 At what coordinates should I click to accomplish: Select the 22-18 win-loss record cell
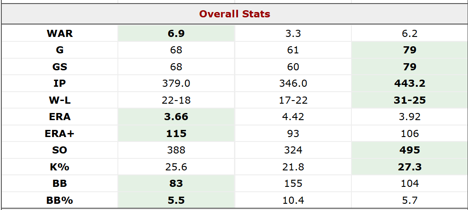[x=176, y=100]
